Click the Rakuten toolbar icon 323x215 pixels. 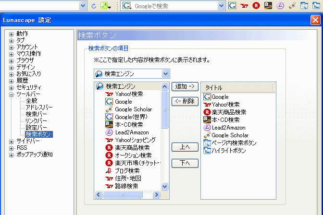(x=256, y=6)
